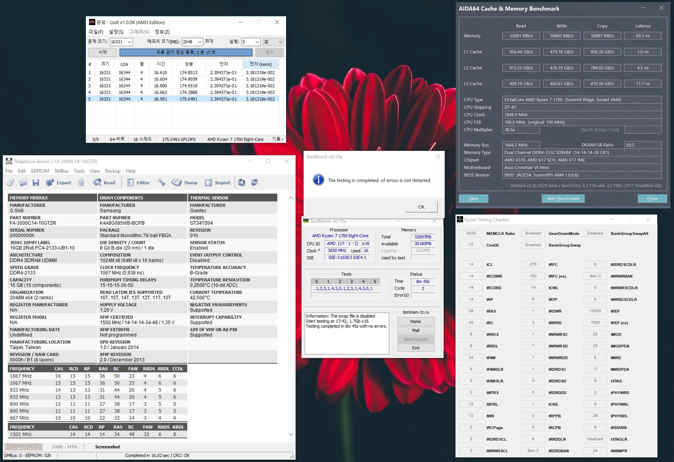
Task: Click the Export toolbar button
Action: point(58,182)
